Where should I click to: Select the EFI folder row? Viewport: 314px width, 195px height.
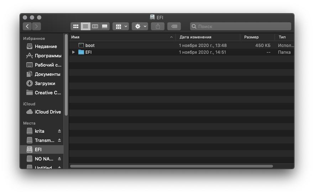[x=182, y=52]
